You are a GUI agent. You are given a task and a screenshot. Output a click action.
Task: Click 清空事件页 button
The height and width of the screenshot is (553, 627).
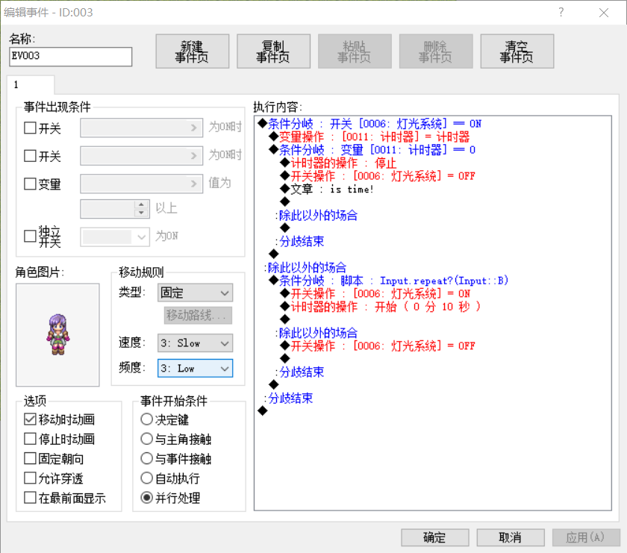coord(517,51)
